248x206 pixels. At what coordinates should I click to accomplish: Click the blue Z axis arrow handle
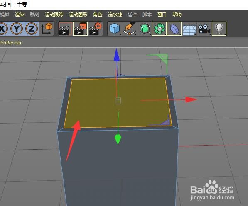click(117, 55)
